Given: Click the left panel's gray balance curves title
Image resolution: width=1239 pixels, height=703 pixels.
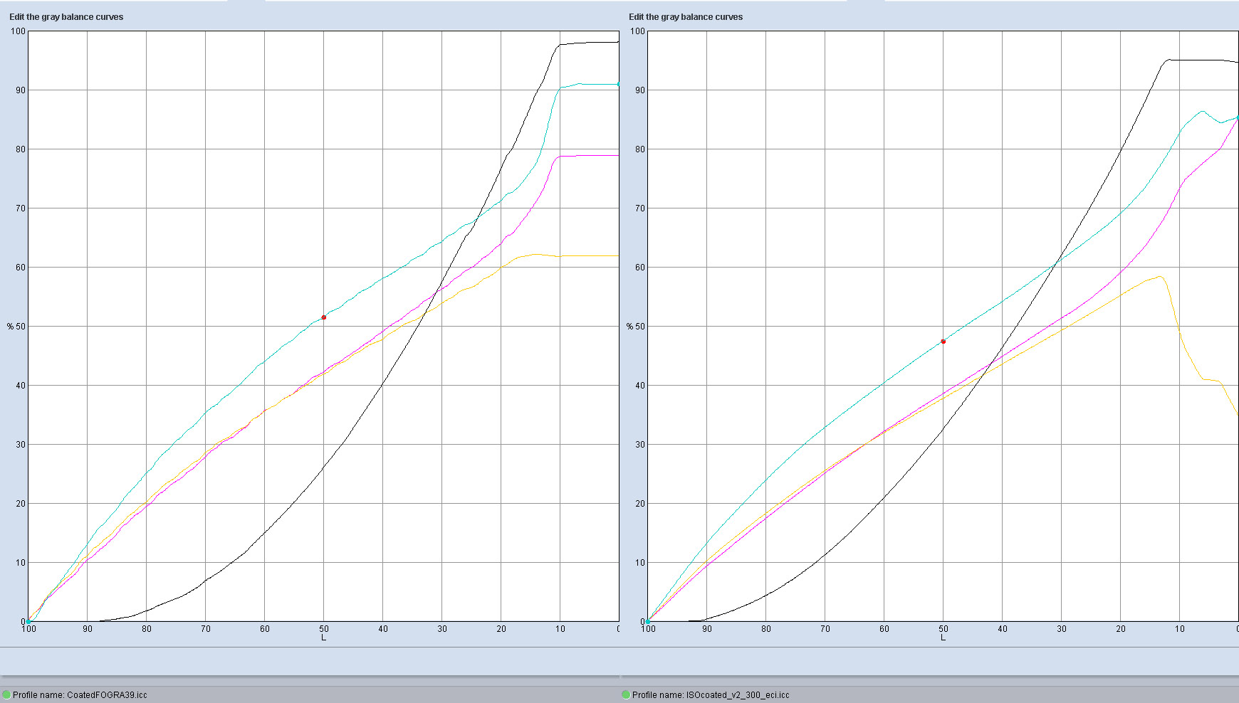Looking at the screenshot, I should coord(66,17).
